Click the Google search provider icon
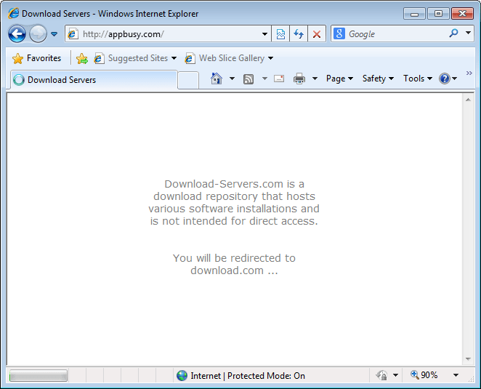481x389 pixels. [x=339, y=33]
